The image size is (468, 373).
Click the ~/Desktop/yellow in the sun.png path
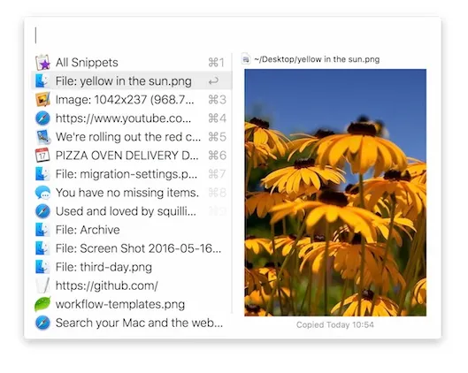pos(317,59)
